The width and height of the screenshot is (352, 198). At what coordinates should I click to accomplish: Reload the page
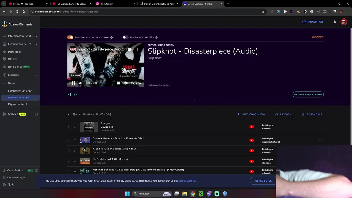[17, 12]
